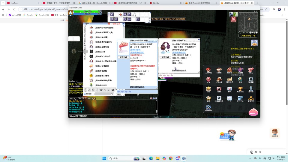Open the 公會 guild icon in menu

click(x=208, y=80)
